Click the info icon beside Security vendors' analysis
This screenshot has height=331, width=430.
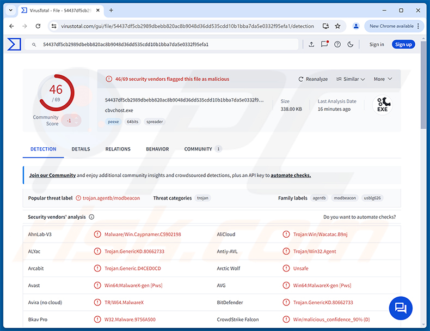coord(91,217)
